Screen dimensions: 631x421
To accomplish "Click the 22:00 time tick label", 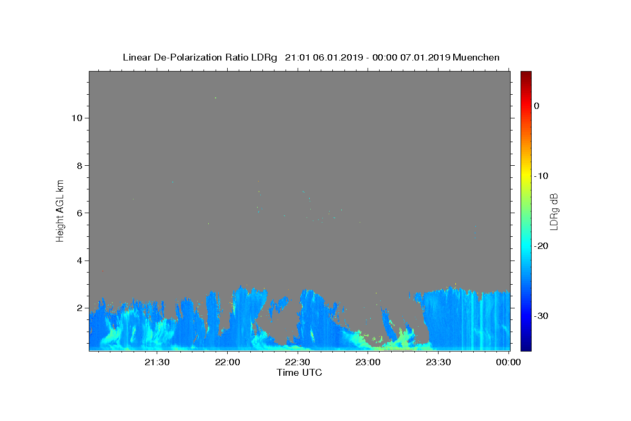I will tap(228, 362).
